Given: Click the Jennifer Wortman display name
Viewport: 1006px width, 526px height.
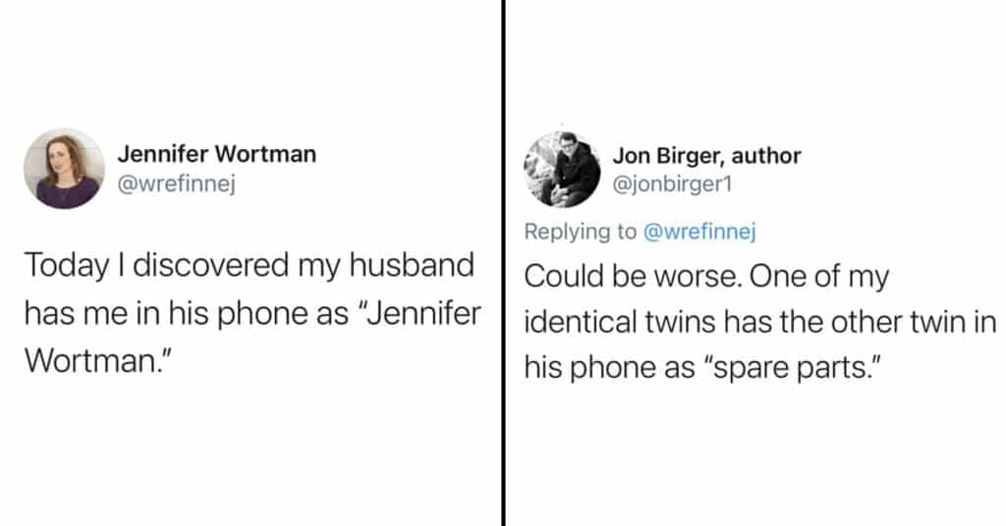Looking at the screenshot, I should coord(217,154).
